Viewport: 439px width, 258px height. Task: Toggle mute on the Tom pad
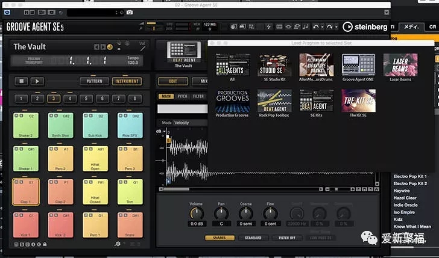121,182
